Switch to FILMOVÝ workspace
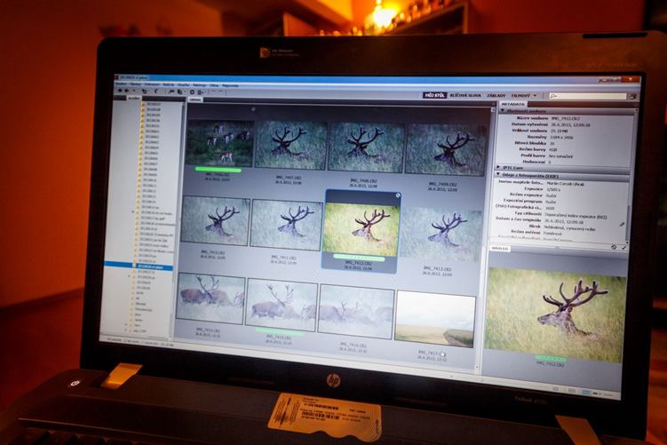Viewport: 667px width, 445px height. point(520,96)
